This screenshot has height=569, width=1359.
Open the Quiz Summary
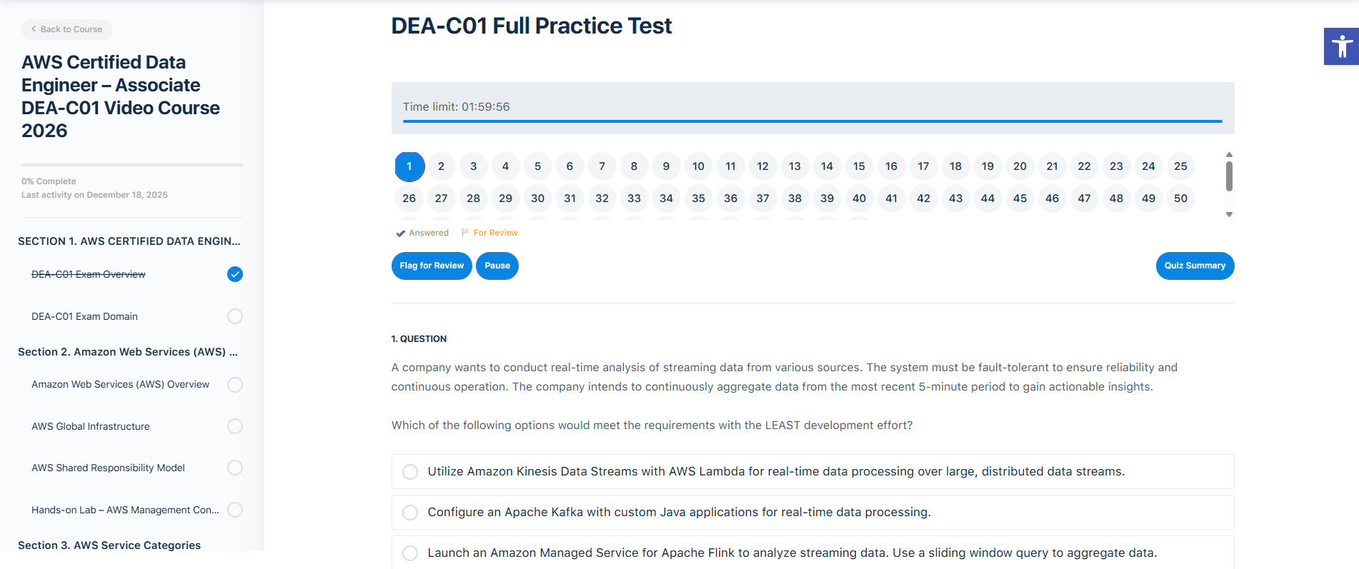tap(1195, 266)
